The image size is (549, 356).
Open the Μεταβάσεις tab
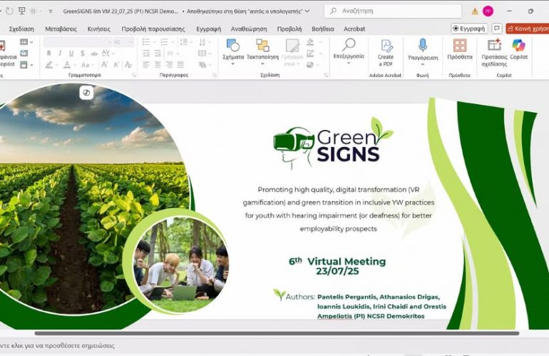coord(61,29)
